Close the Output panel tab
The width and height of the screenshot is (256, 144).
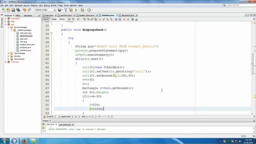[50, 121]
